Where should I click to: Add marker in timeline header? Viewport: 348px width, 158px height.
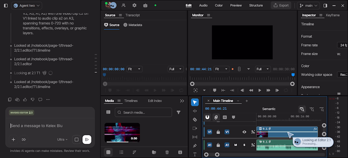click(x=233, y=117)
